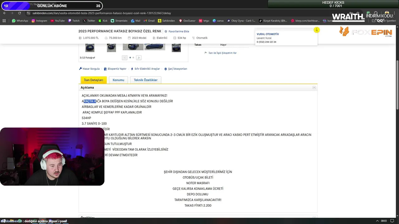The height and width of the screenshot is (224, 399).
Task: Click phone number '0 (532) 244 22 34'
Action: pos(267,42)
